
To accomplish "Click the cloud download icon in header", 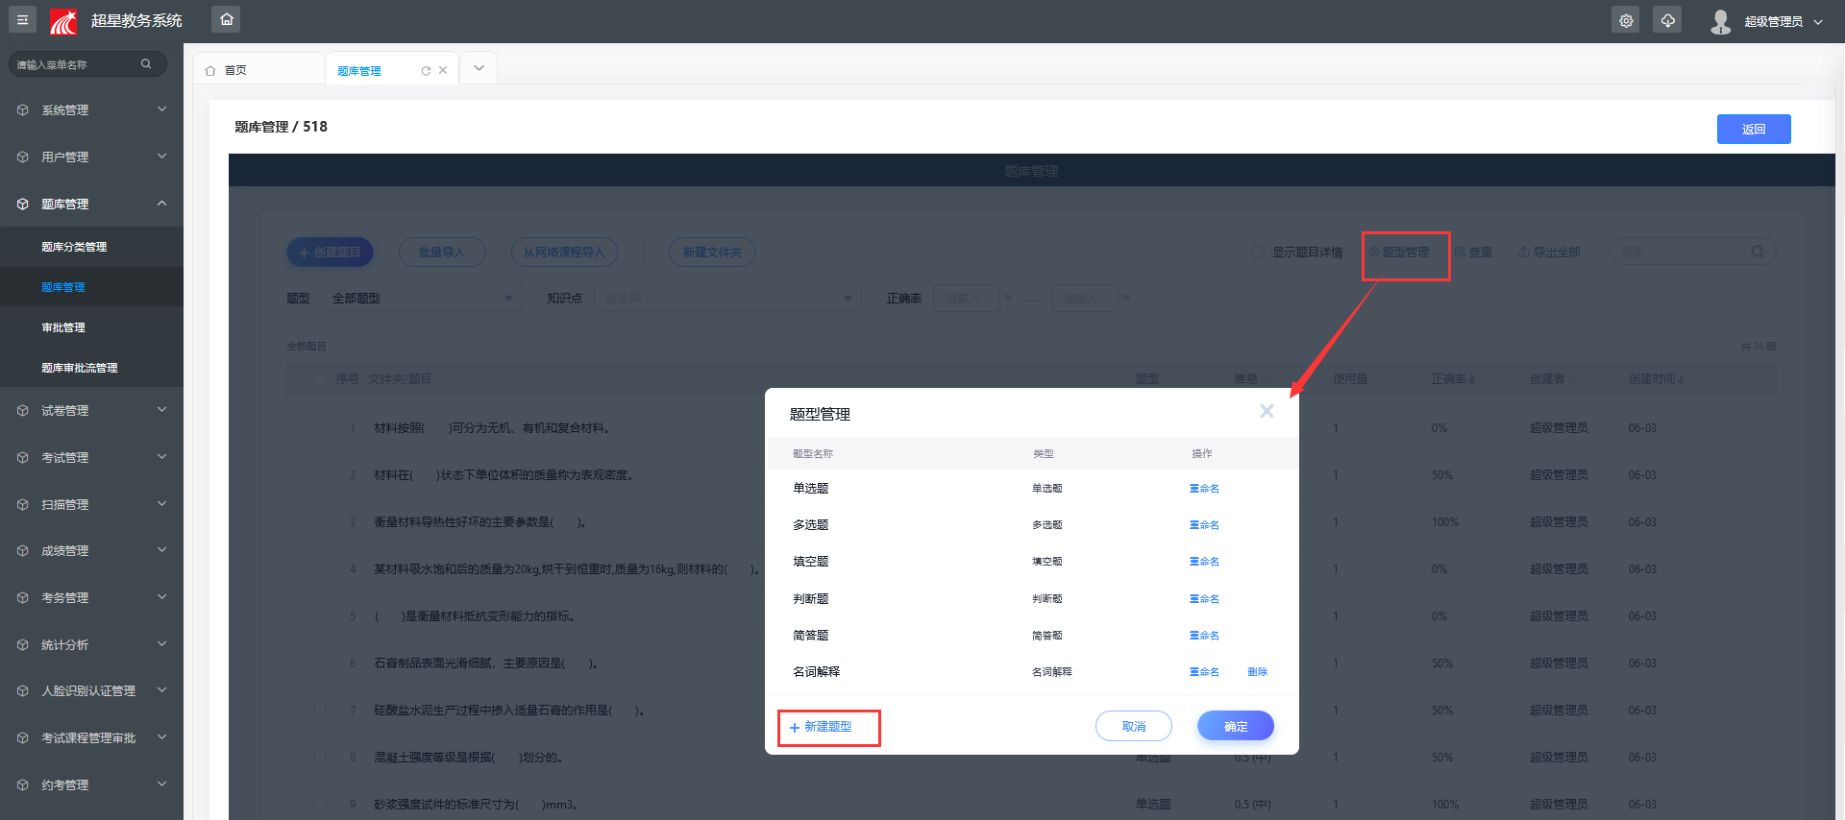I will coord(1667,20).
